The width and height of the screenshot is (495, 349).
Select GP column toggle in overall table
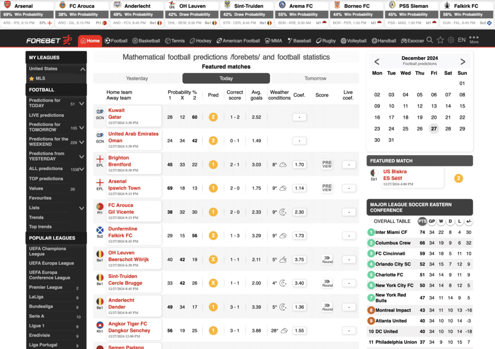click(x=432, y=221)
